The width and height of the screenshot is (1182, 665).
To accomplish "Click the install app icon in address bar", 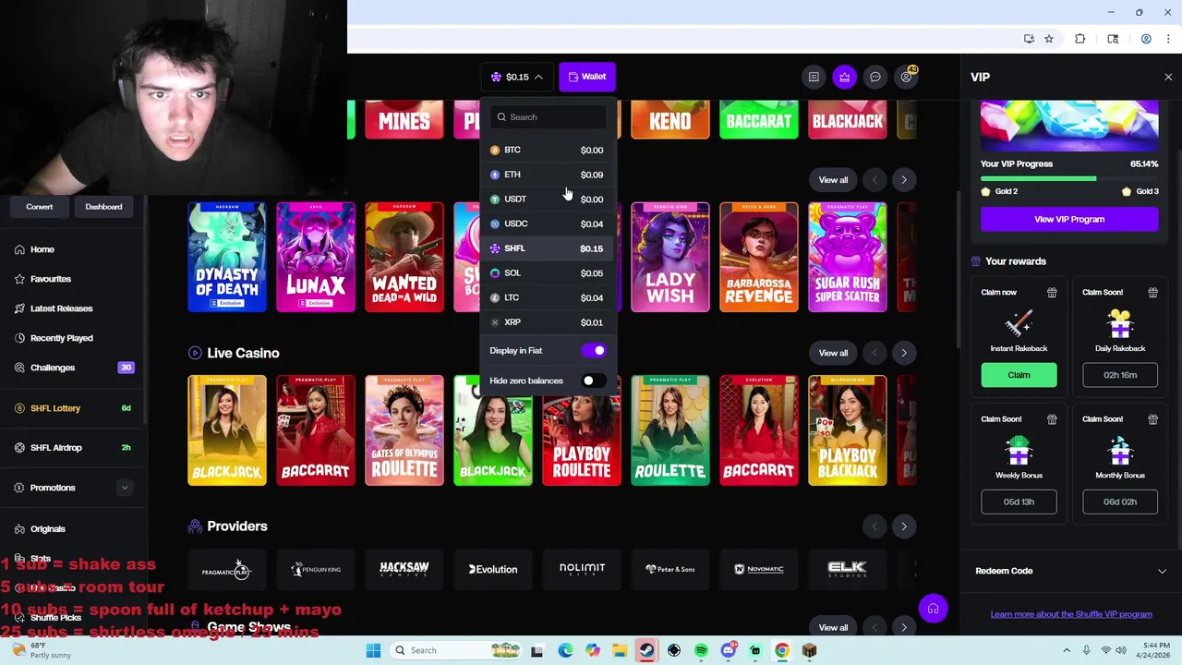I will tap(1029, 39).
